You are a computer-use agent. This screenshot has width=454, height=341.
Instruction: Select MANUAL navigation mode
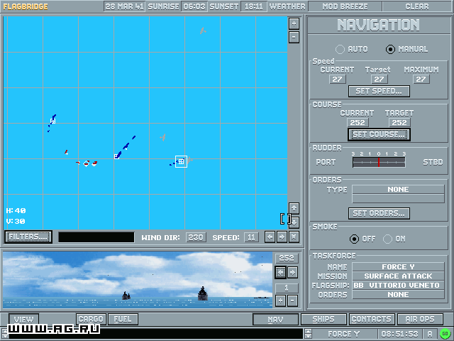point(390,49)
